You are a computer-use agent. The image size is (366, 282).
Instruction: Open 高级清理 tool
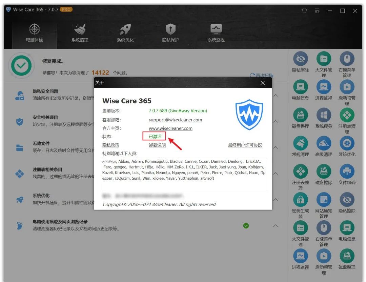pos(324,147)
